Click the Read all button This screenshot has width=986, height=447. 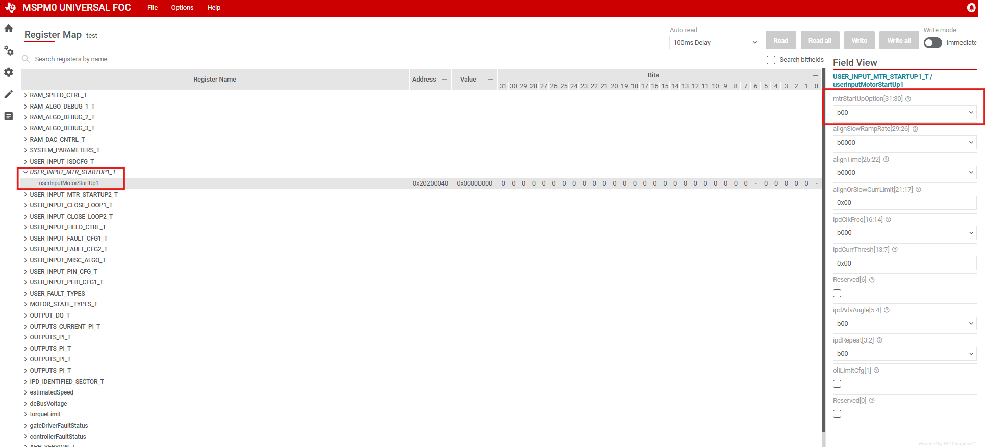click(x=820, y=41)
